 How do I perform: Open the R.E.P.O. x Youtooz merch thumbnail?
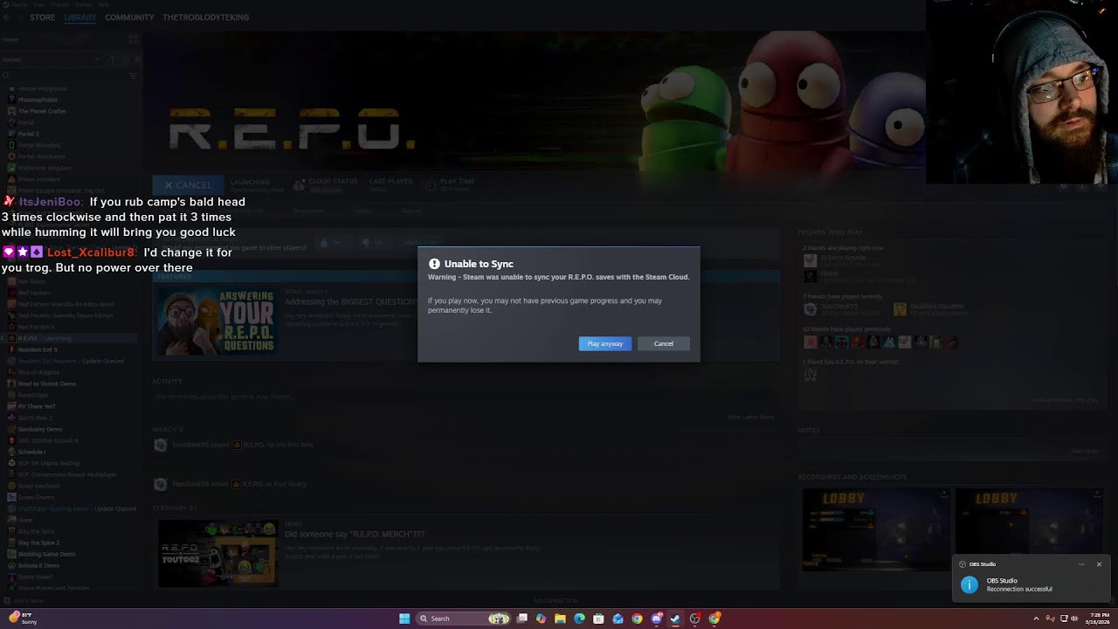217,553
